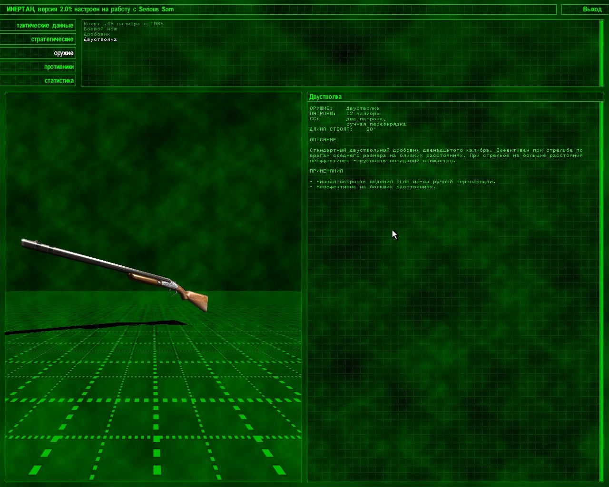Click the weapons list scrollbar
The image size is (609, 487).
(x=601, y=53)
